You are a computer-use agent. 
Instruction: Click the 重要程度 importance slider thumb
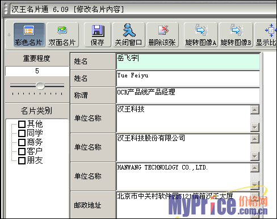(40, 86)
